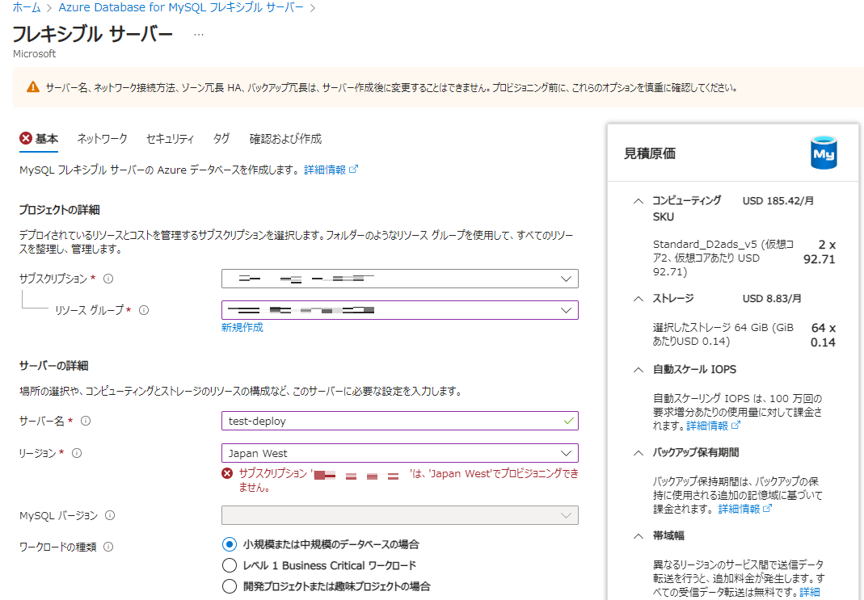Click the USD 185.42/月 computing cost value
This screenshot has width=864, height=600.
778,201
